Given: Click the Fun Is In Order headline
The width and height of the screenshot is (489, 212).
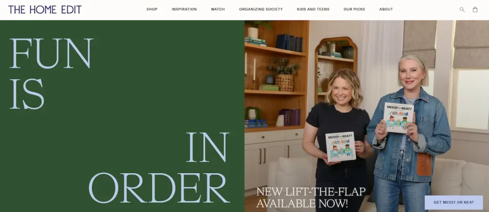Looking at the screenshot, I should [x=120, y=121].
